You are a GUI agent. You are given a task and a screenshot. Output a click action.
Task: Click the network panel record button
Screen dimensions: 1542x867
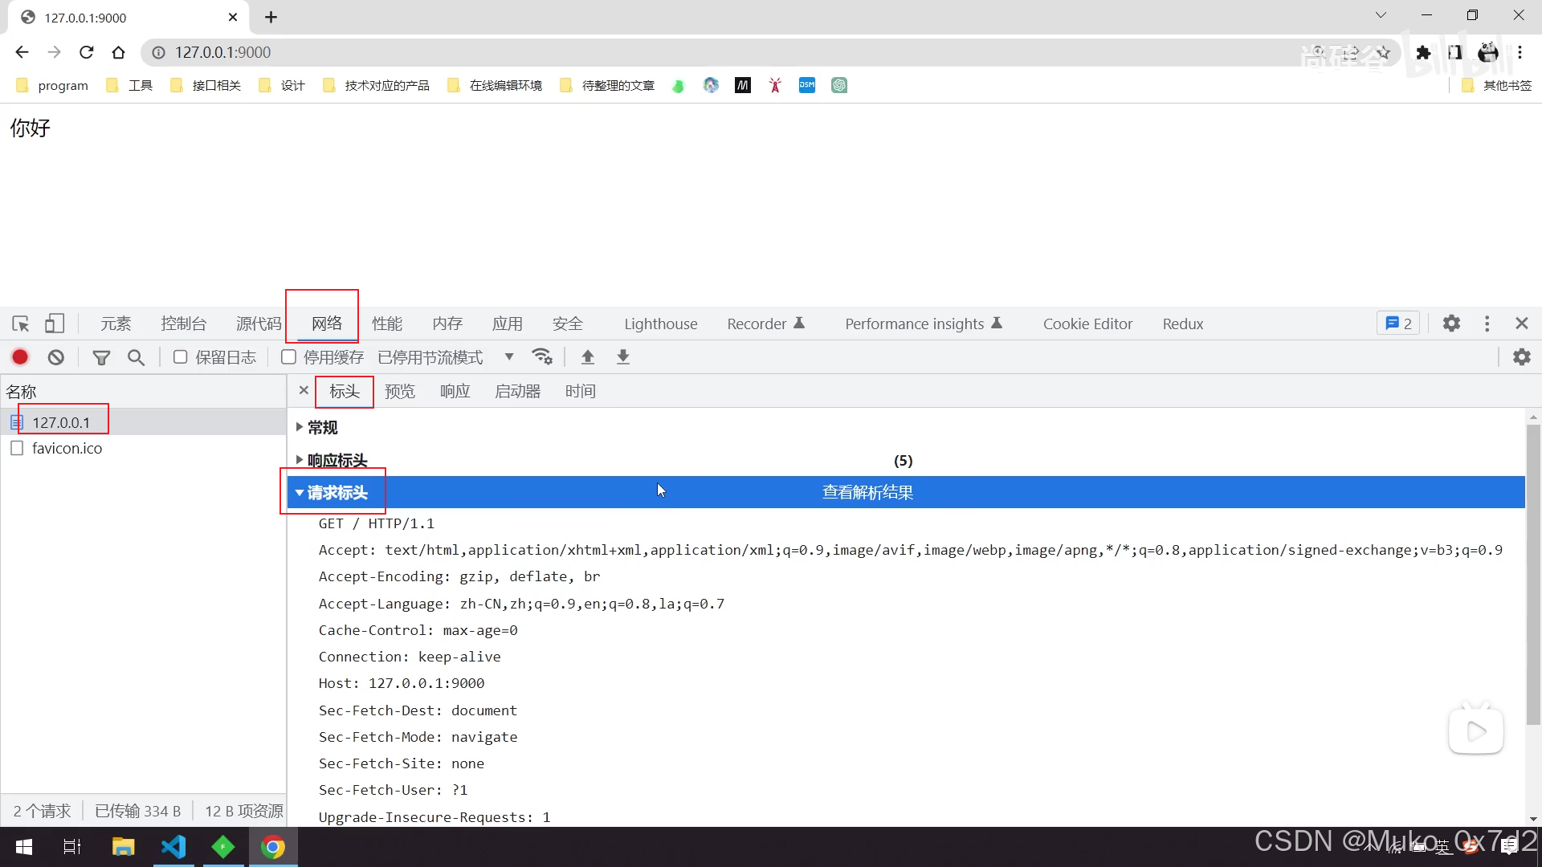19,356
